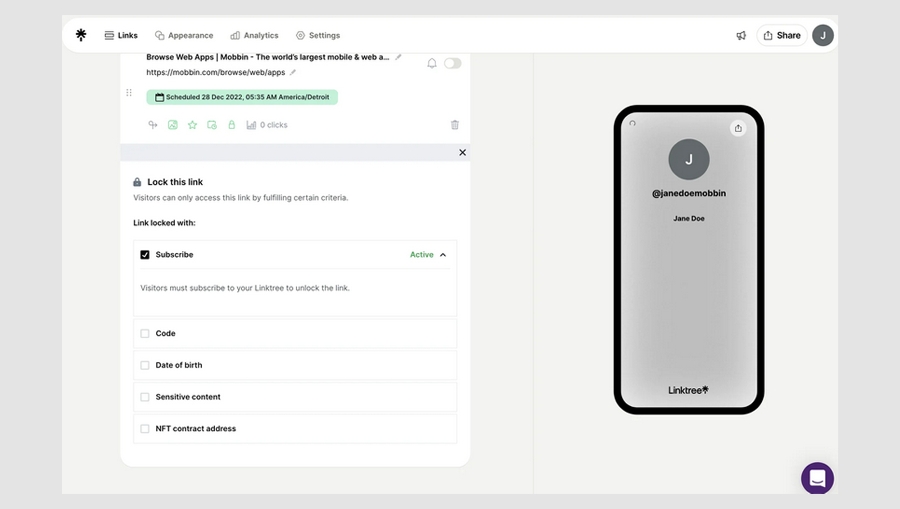Check the NFT contract address checkbox

145,429
